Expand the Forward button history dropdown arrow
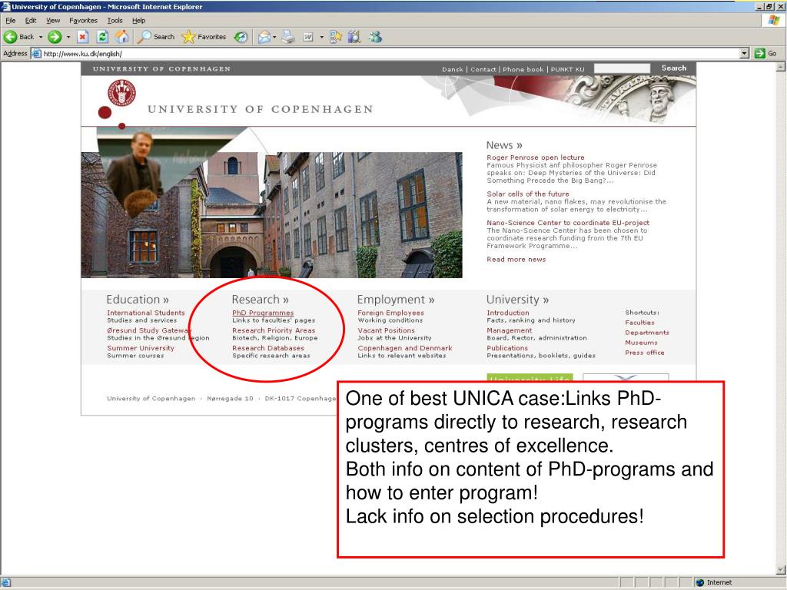Screen dimensions: 787x590 click(x=68, y=37)
